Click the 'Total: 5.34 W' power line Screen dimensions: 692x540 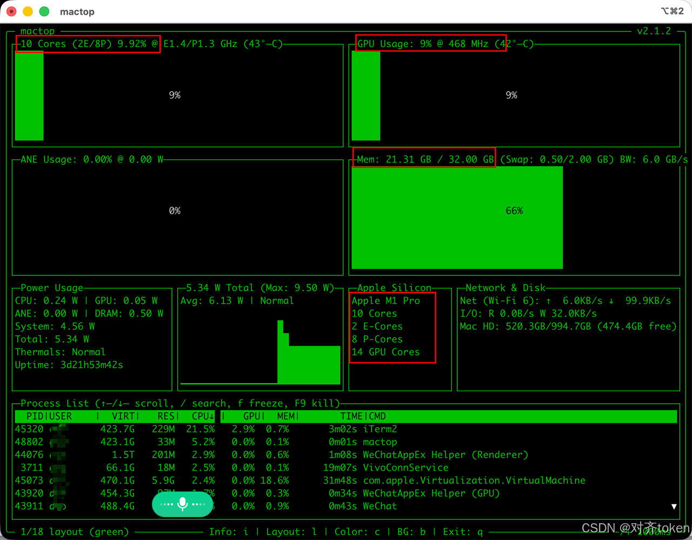(52, 339)
